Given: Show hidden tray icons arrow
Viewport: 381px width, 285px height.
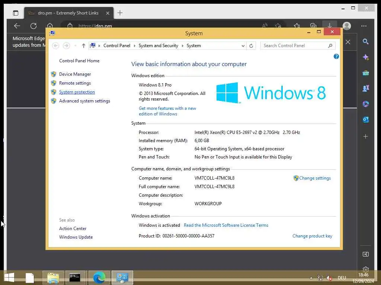Looking at the screenshot, I should (311, 278).
